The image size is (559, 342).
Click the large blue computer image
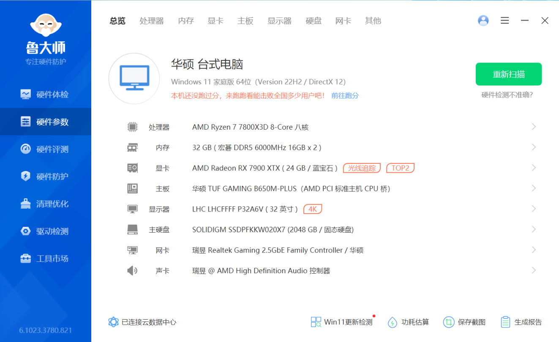coord(134,79)
